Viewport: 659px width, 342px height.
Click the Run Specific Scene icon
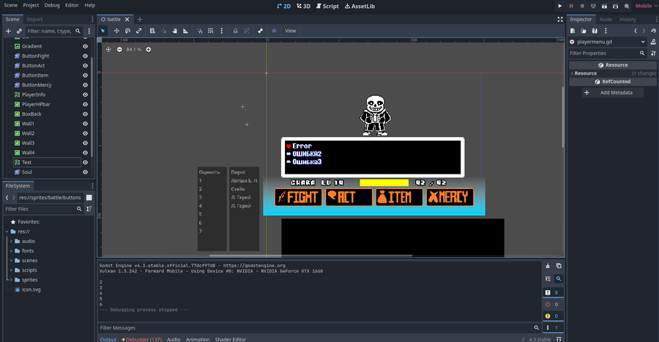[x=615, y=6]
